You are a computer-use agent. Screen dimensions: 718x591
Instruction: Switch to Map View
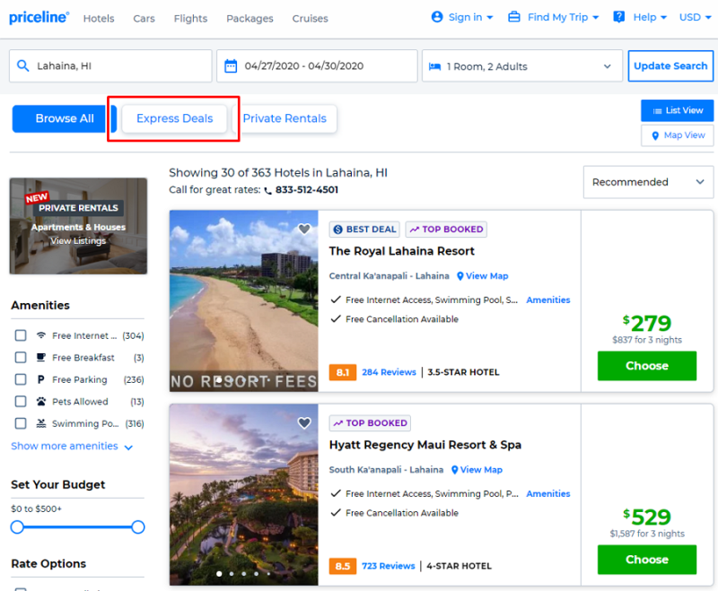point(678,135)
